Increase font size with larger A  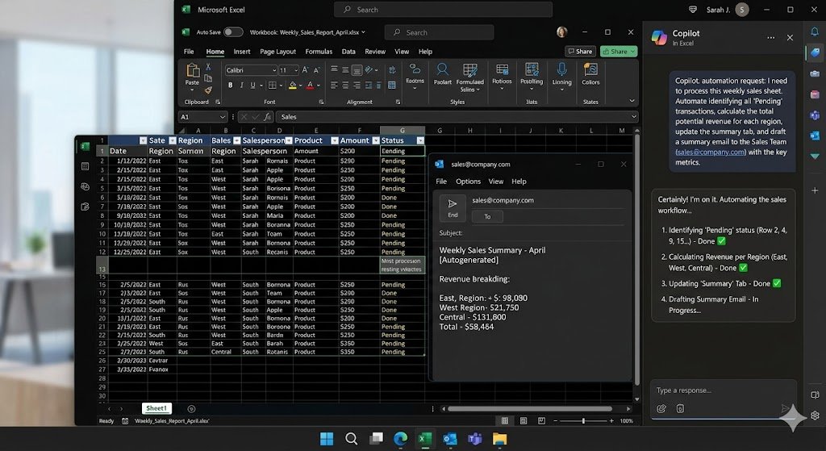point(306,70)
